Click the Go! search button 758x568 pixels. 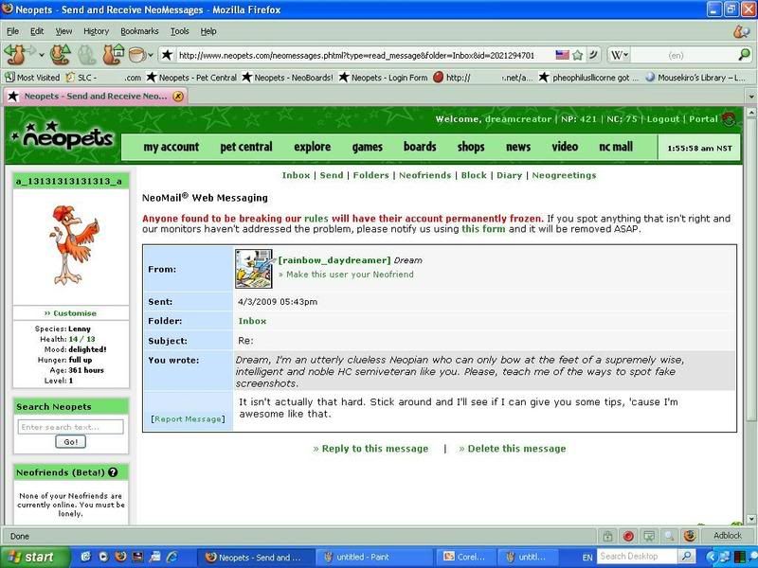click(70, 441)
